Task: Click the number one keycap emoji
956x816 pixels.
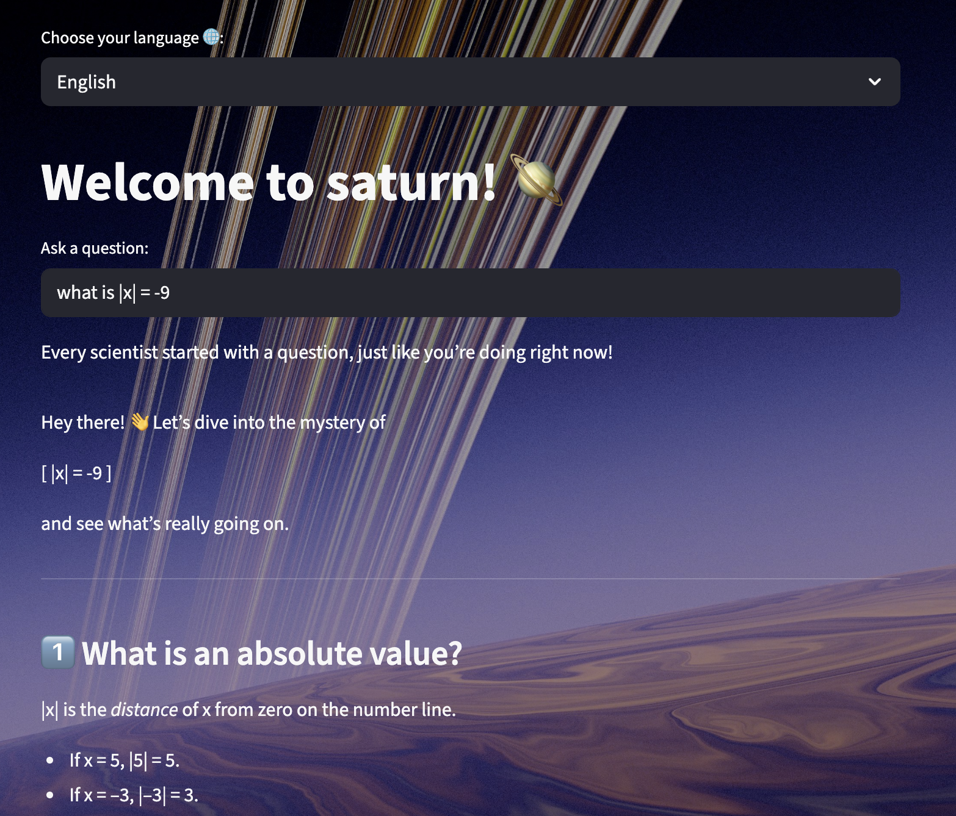Action: (x=58, y=653)
